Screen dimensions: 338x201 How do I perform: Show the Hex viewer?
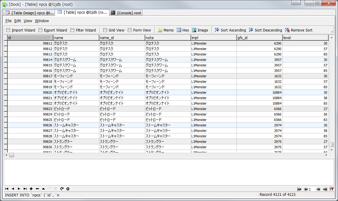[183, 30]
